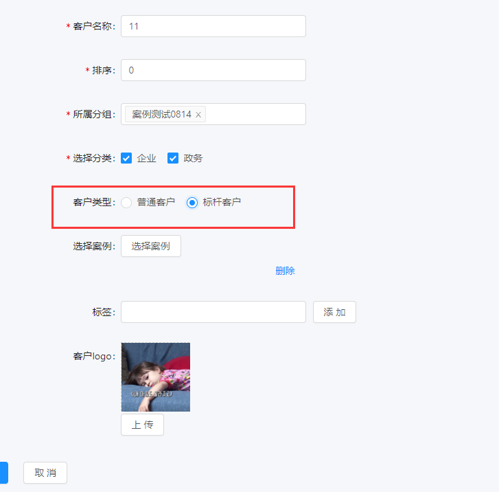Select the 标杆客户 radio option
The width and height of the screenshot is (499, 492).
(192, 202)
